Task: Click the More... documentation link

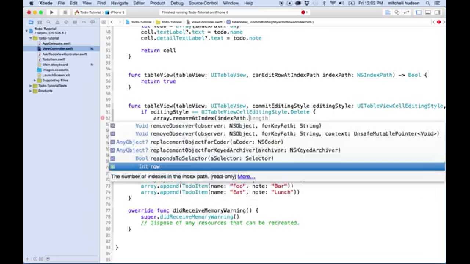Action: point(246,176)
